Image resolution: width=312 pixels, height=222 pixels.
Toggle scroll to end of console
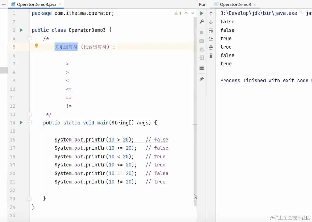pos(211,39)
